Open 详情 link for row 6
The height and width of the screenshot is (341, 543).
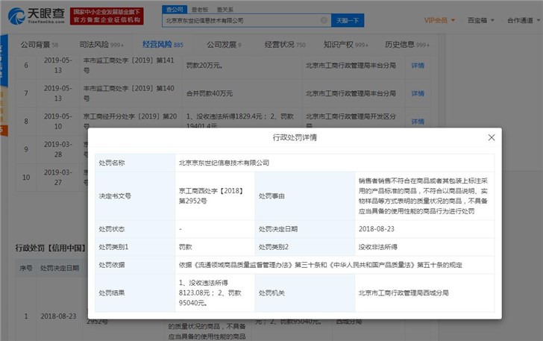click(418, 66)
